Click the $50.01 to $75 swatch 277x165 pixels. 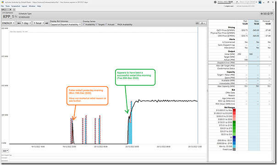234,128
